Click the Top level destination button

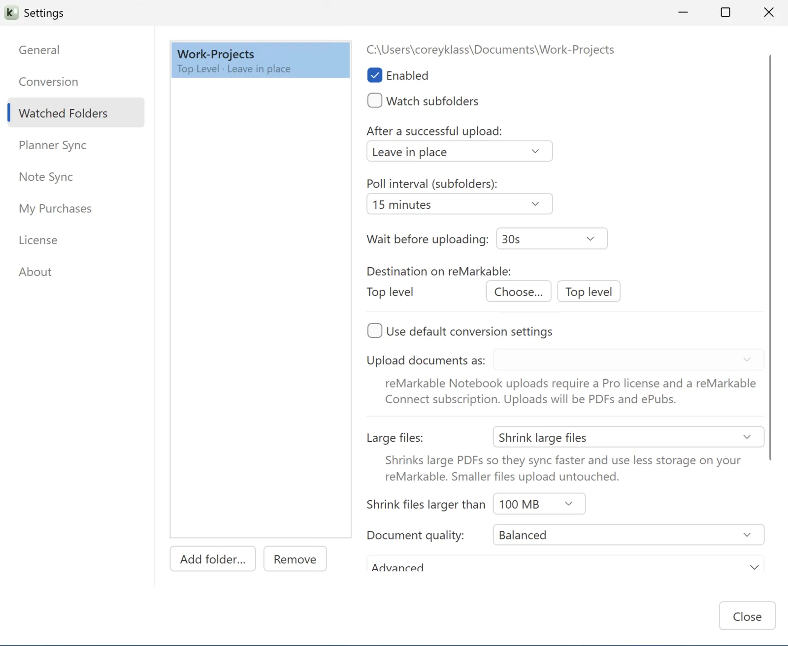589,291
